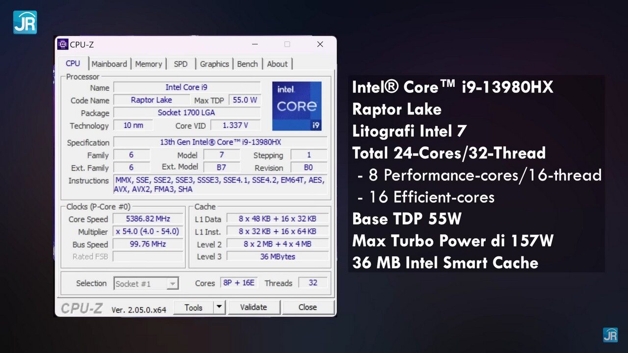Screen dimensions: 628x353
Task: Select the SPD tab
Action: 181,64
